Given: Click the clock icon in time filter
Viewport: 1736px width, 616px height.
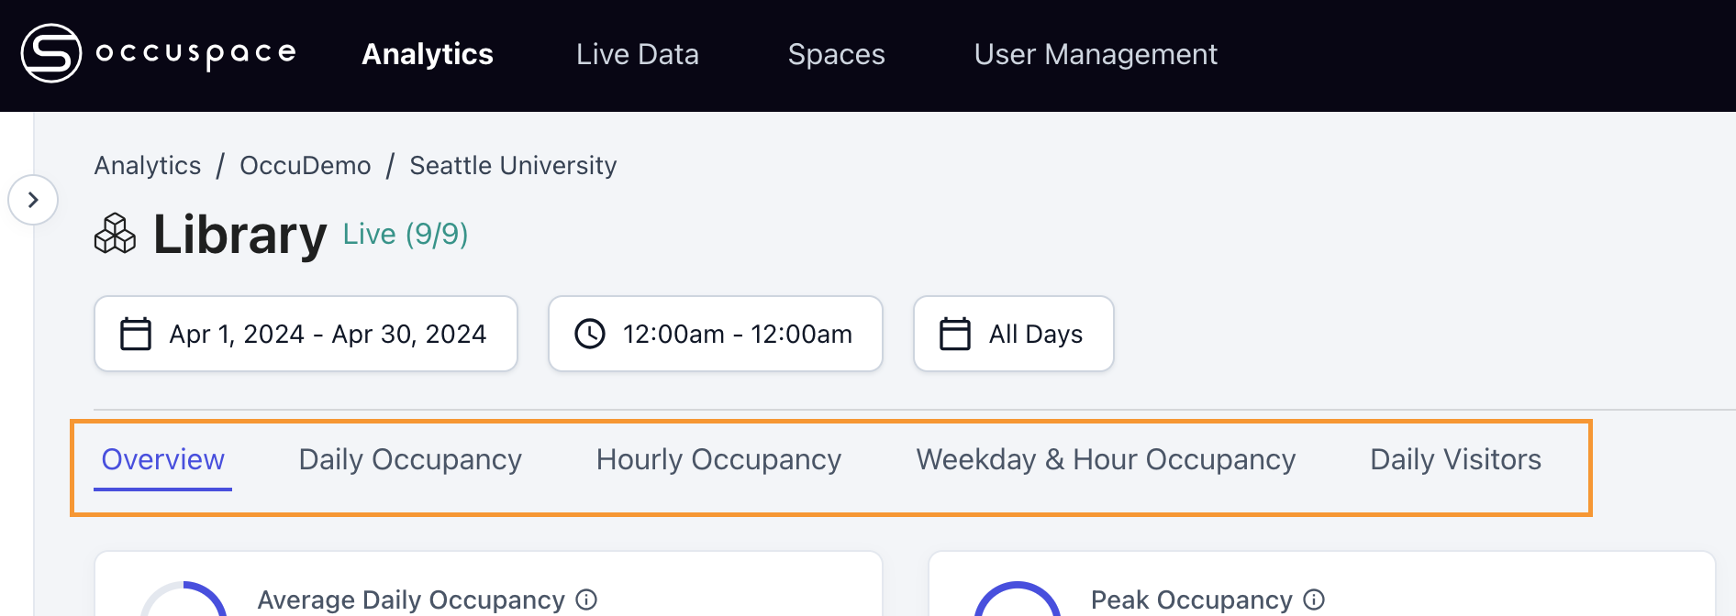Looking at the screenshot, I should coord(590,334).
